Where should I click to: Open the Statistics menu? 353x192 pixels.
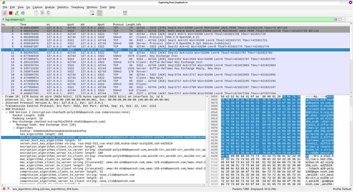(63, 7)
